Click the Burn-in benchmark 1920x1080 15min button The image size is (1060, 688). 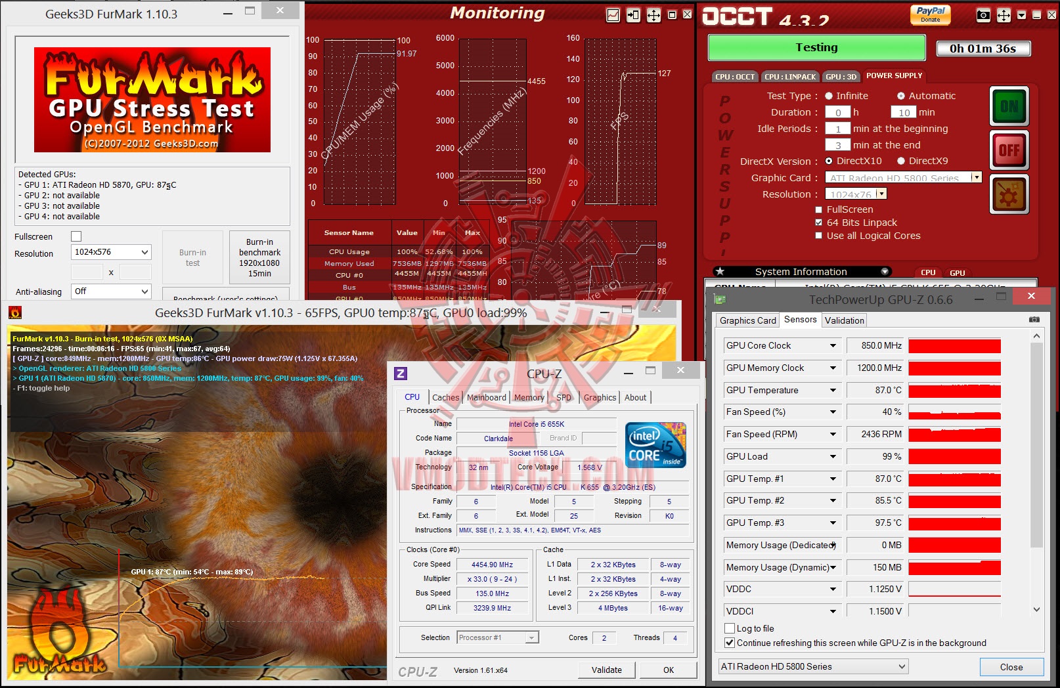(x=259, y=257)
